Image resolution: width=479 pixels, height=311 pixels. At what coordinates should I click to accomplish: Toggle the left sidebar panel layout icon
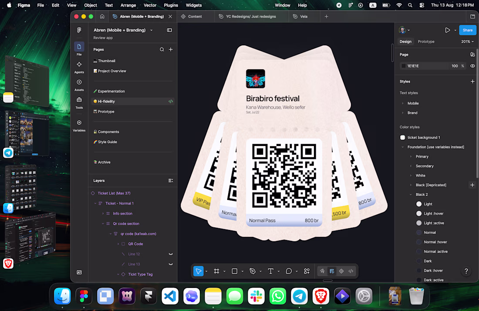[x=169, y=30]
